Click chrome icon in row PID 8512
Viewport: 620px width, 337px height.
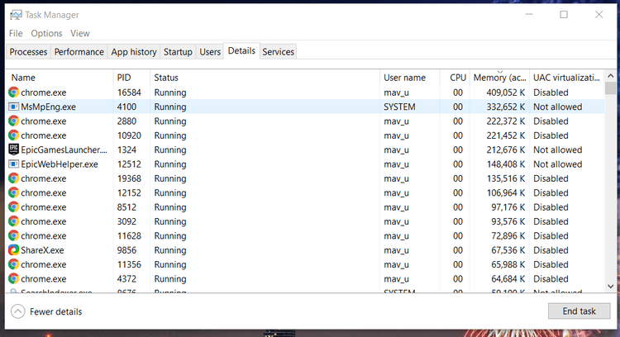(x=13, y=207)
